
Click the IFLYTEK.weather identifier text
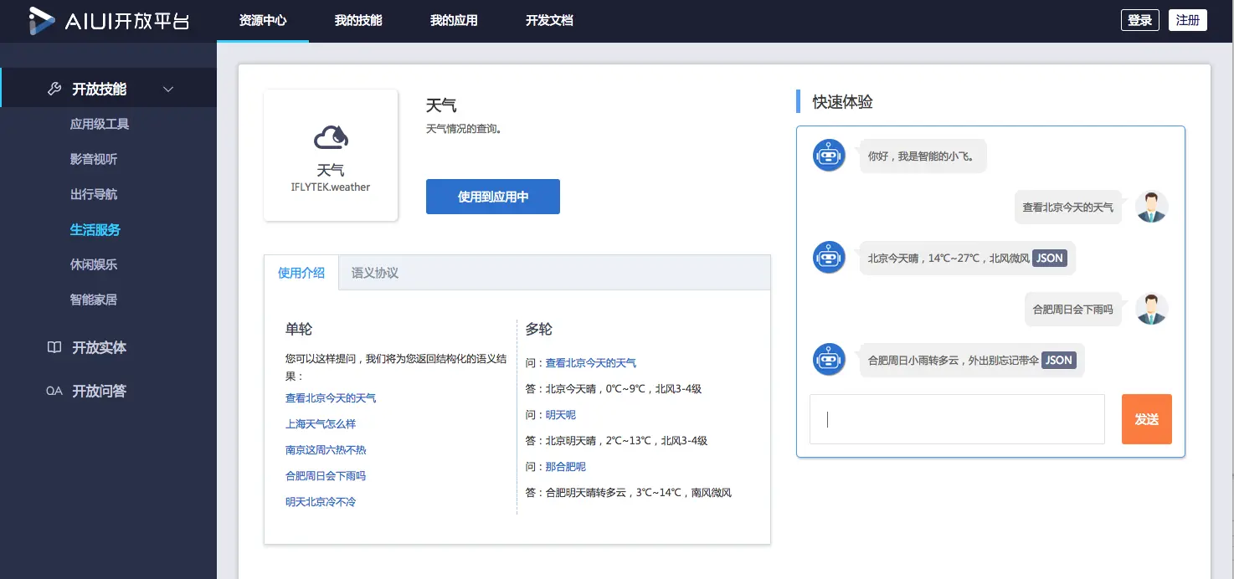coord(331,187)
